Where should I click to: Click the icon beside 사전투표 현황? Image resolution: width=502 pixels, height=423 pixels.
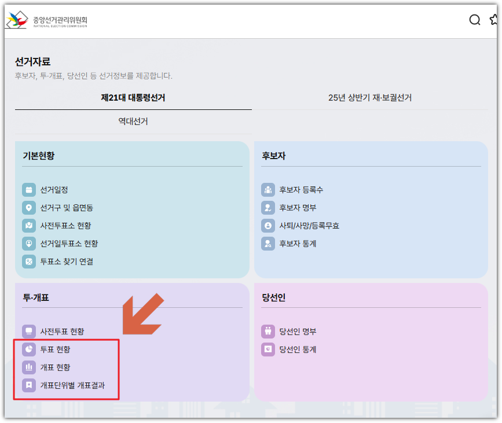tap(29, 331)
